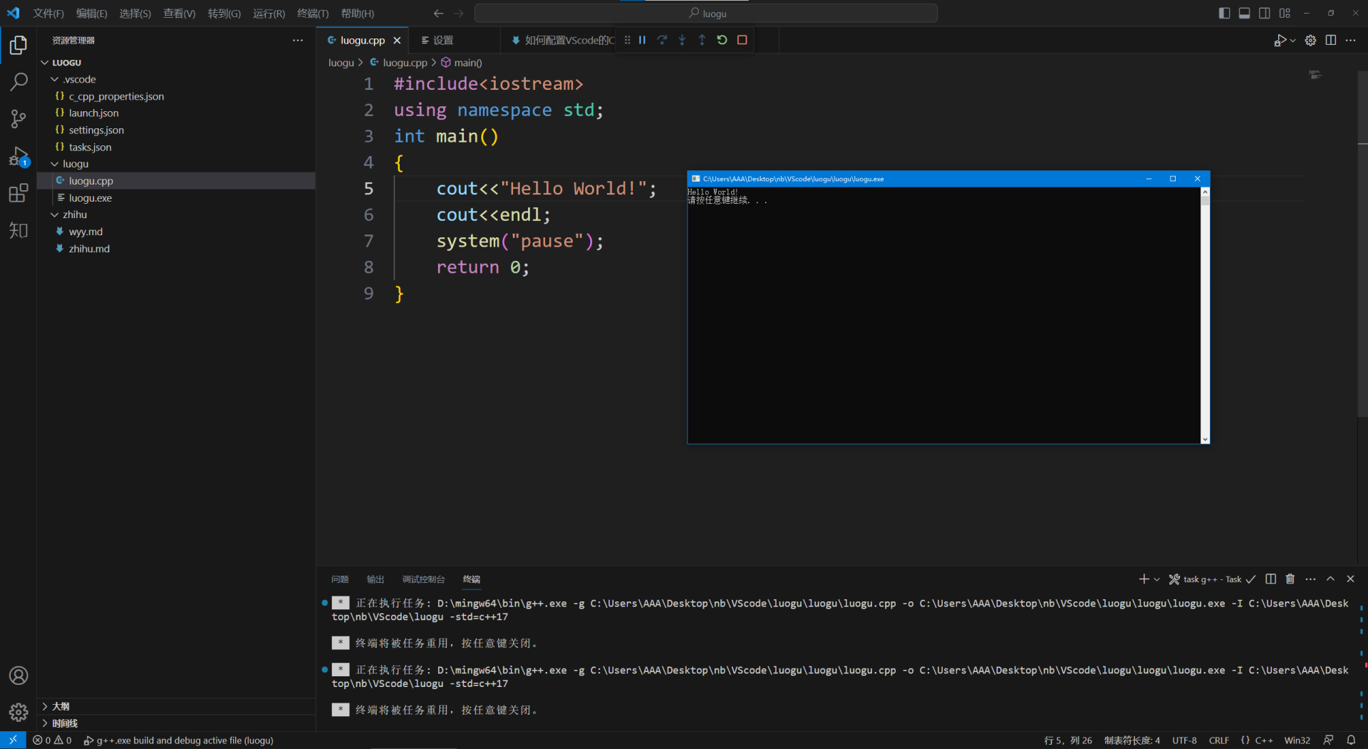The width and height of the screenshot is (1368, 749).
Task: Create a new terminal with plus icon
Action: tap(1144, 579)
